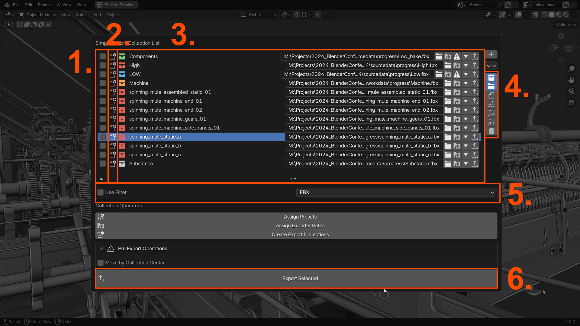Screen dimensions: 580x326
Task: Open the Edit menu
Action: 29,5
